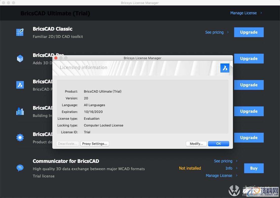Image resolution: width=280 pixels, height=198 pixels.
Task: Click the BricsCAD Classic grid-pencil icon
Action: tap(20, 32)
